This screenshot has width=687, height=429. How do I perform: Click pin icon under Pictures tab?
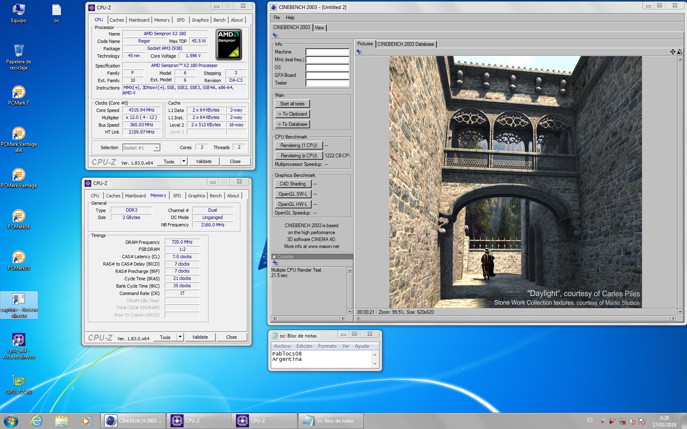point(359,51)
